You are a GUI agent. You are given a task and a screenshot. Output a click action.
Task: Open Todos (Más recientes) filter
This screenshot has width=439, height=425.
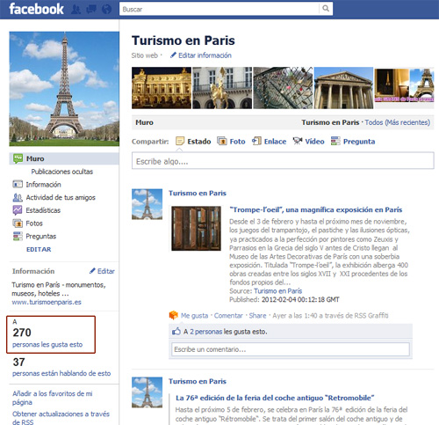click(x=398, y=122)
